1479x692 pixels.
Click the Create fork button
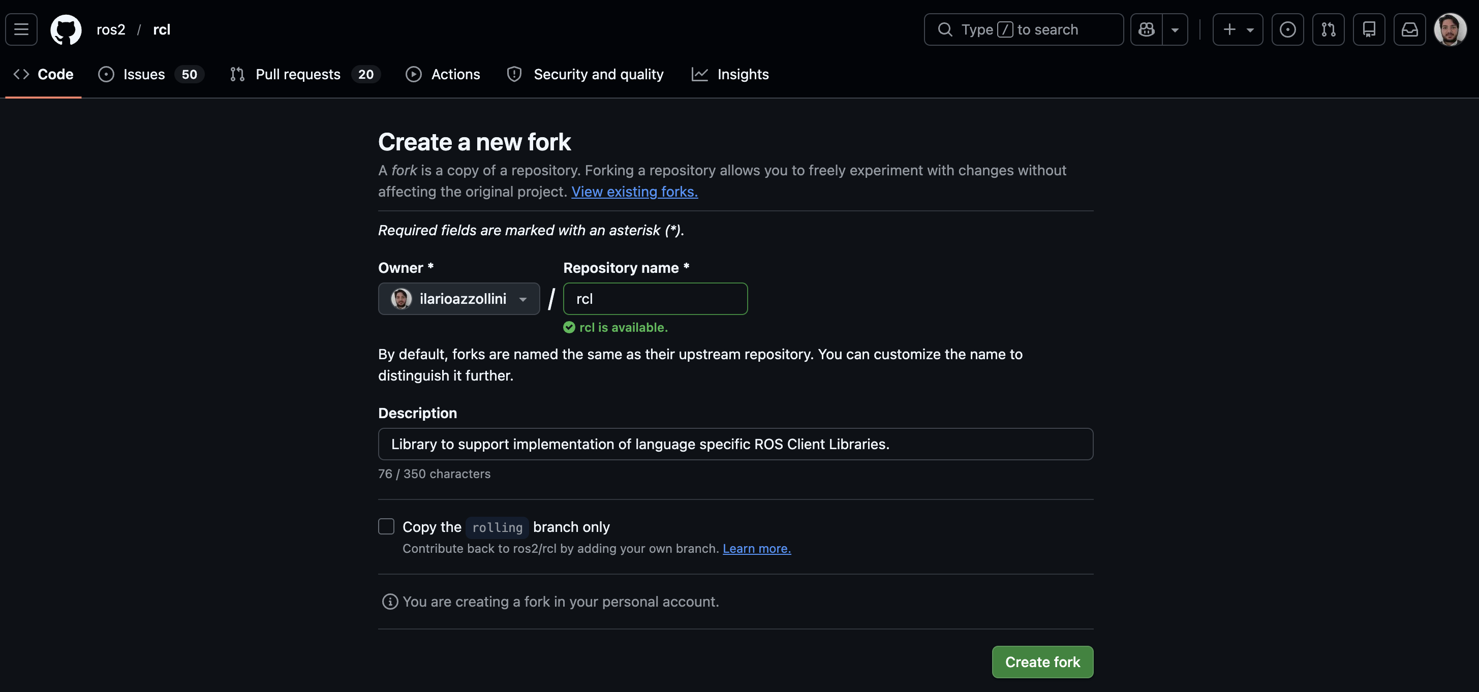[1042, 662]
